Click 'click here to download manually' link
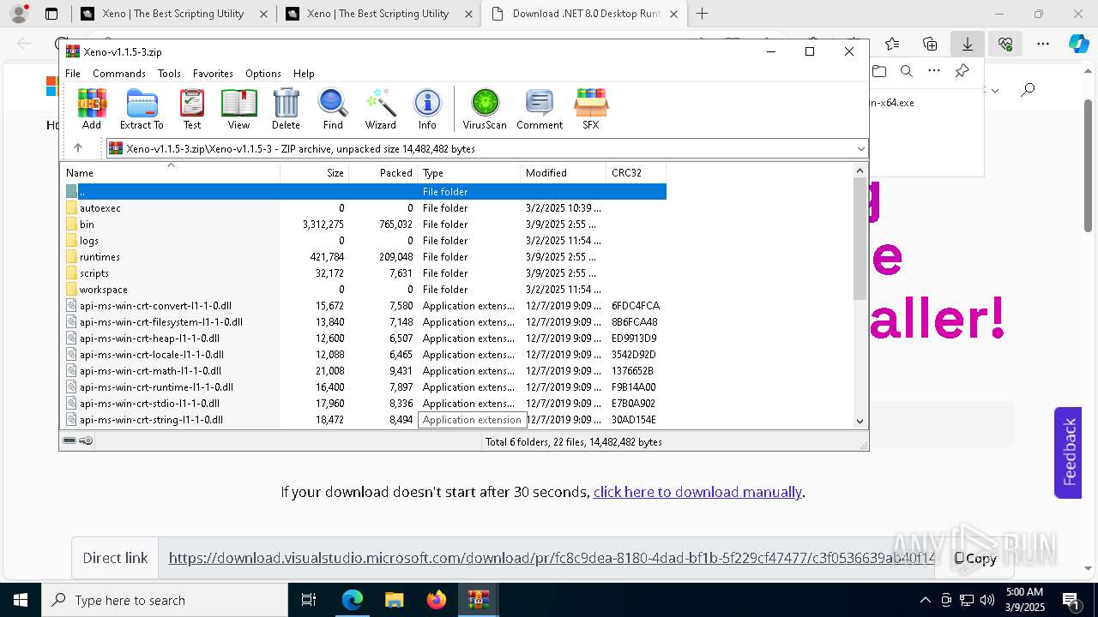 697,492
